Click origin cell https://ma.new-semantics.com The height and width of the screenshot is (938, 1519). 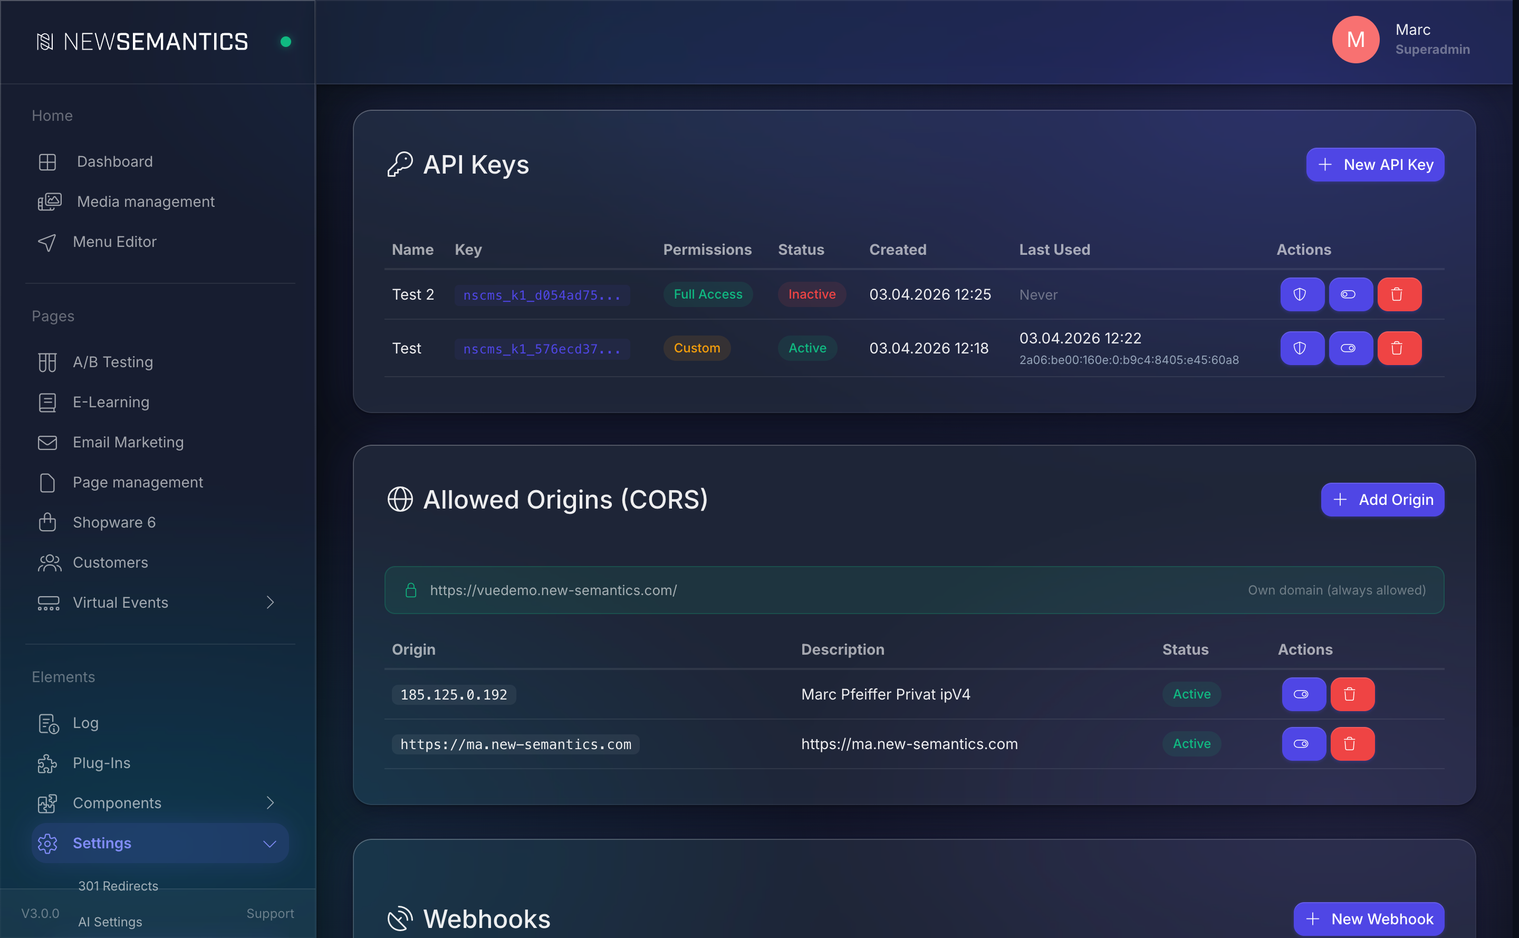pyautogui.click(x=515, y=744)
